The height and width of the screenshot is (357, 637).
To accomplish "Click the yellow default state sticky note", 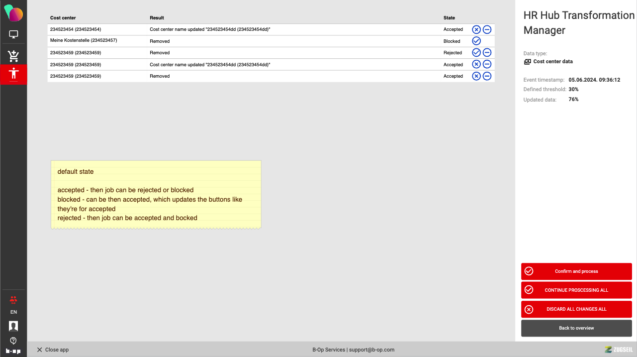I will 156,195.
